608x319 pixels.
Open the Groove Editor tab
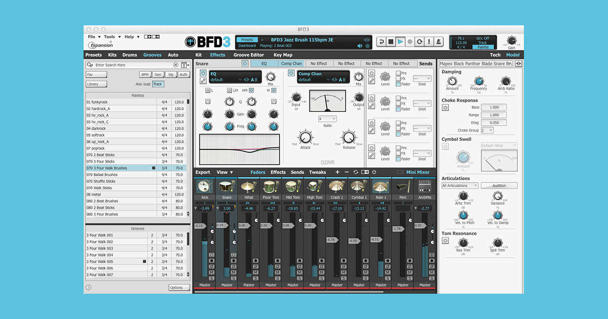pos(249,55)
